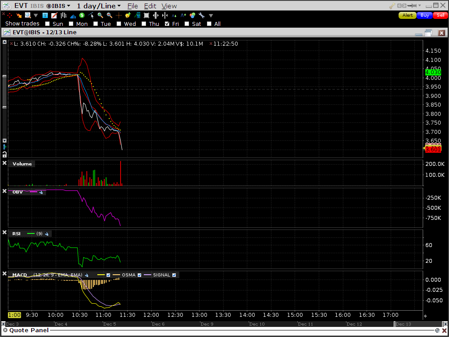Check the Sat show trades checkbox
The image size is (449, 337).
coord(187,24)
